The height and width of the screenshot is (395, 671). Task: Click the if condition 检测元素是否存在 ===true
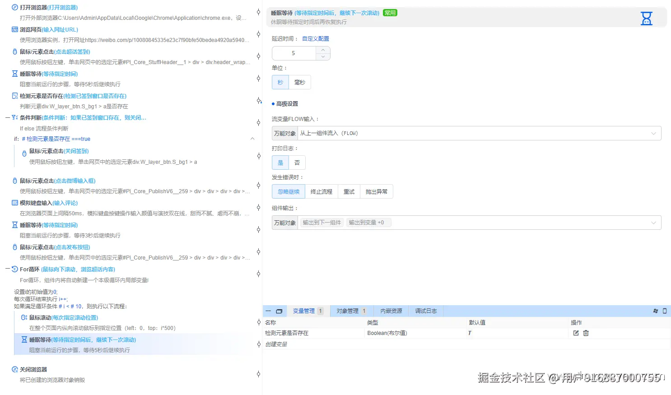pos(56,139)
